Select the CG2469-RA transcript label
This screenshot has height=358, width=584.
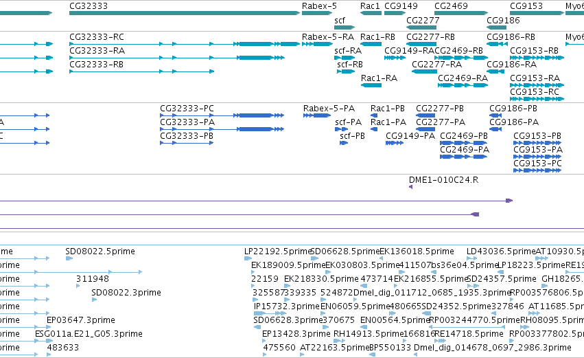click(463, 78)
